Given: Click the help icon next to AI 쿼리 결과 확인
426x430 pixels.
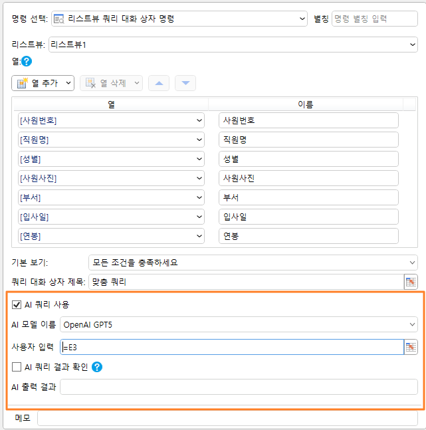Looking at the screenshot, I should coord(97,367).
